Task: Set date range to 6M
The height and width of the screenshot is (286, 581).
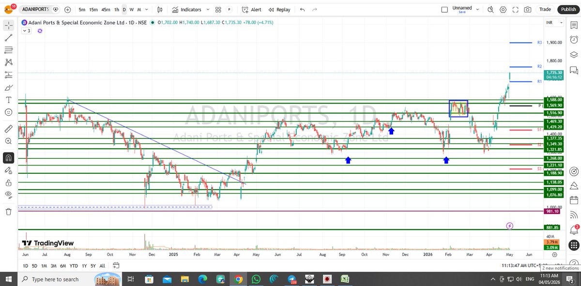Action: [x=63, y=266]
